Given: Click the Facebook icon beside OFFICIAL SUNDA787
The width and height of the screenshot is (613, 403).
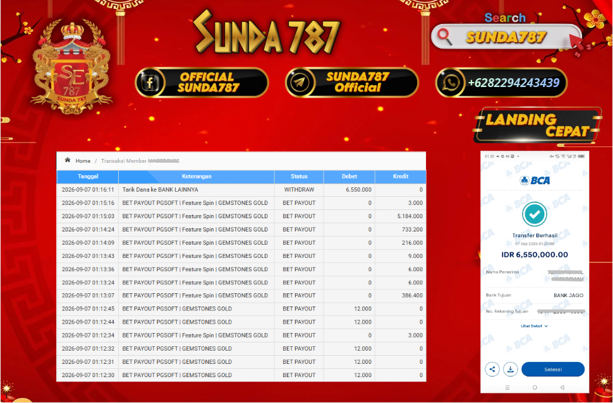Looking at the screenshot, I should 150,83.
